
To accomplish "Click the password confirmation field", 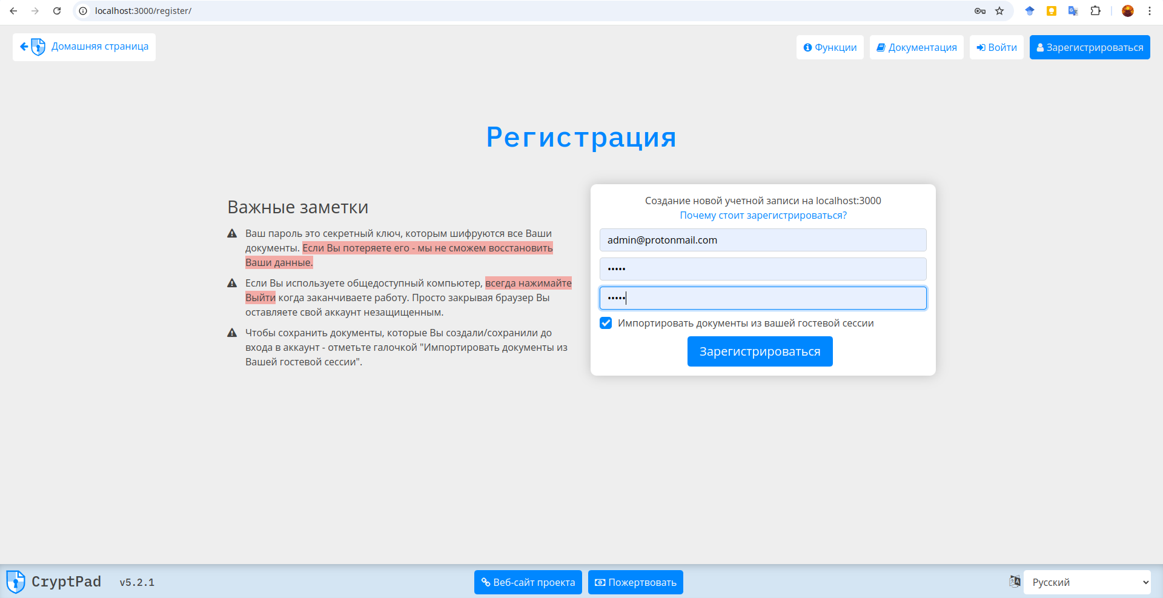I will pyautogui.click(x=763, y=297).
